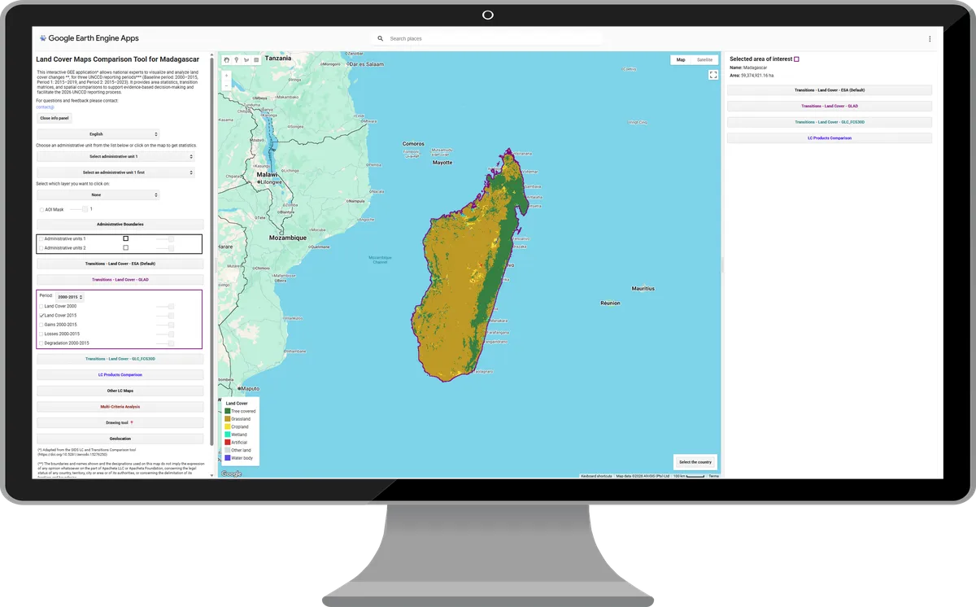Click the Artificial red legend swatch
This screenshot has width=976, height=607.
228,443
